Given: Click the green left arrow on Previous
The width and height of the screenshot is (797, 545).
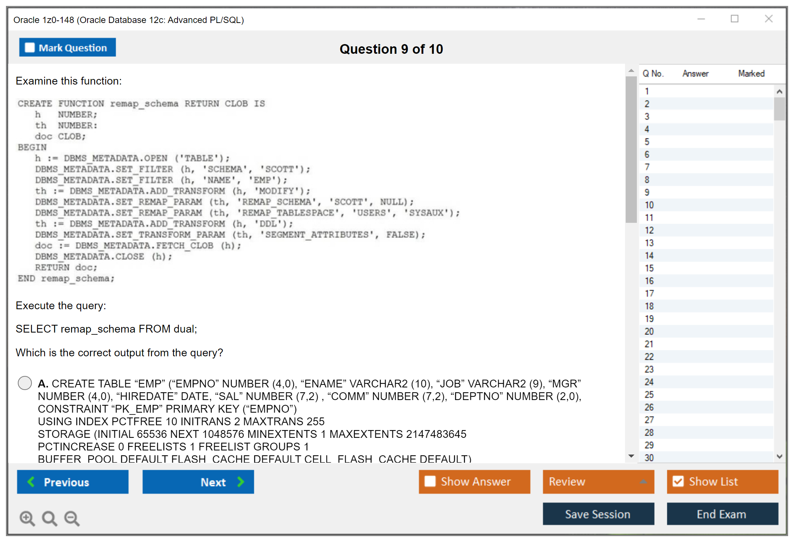Looking at the screenshot, I should tap(31, 482).
